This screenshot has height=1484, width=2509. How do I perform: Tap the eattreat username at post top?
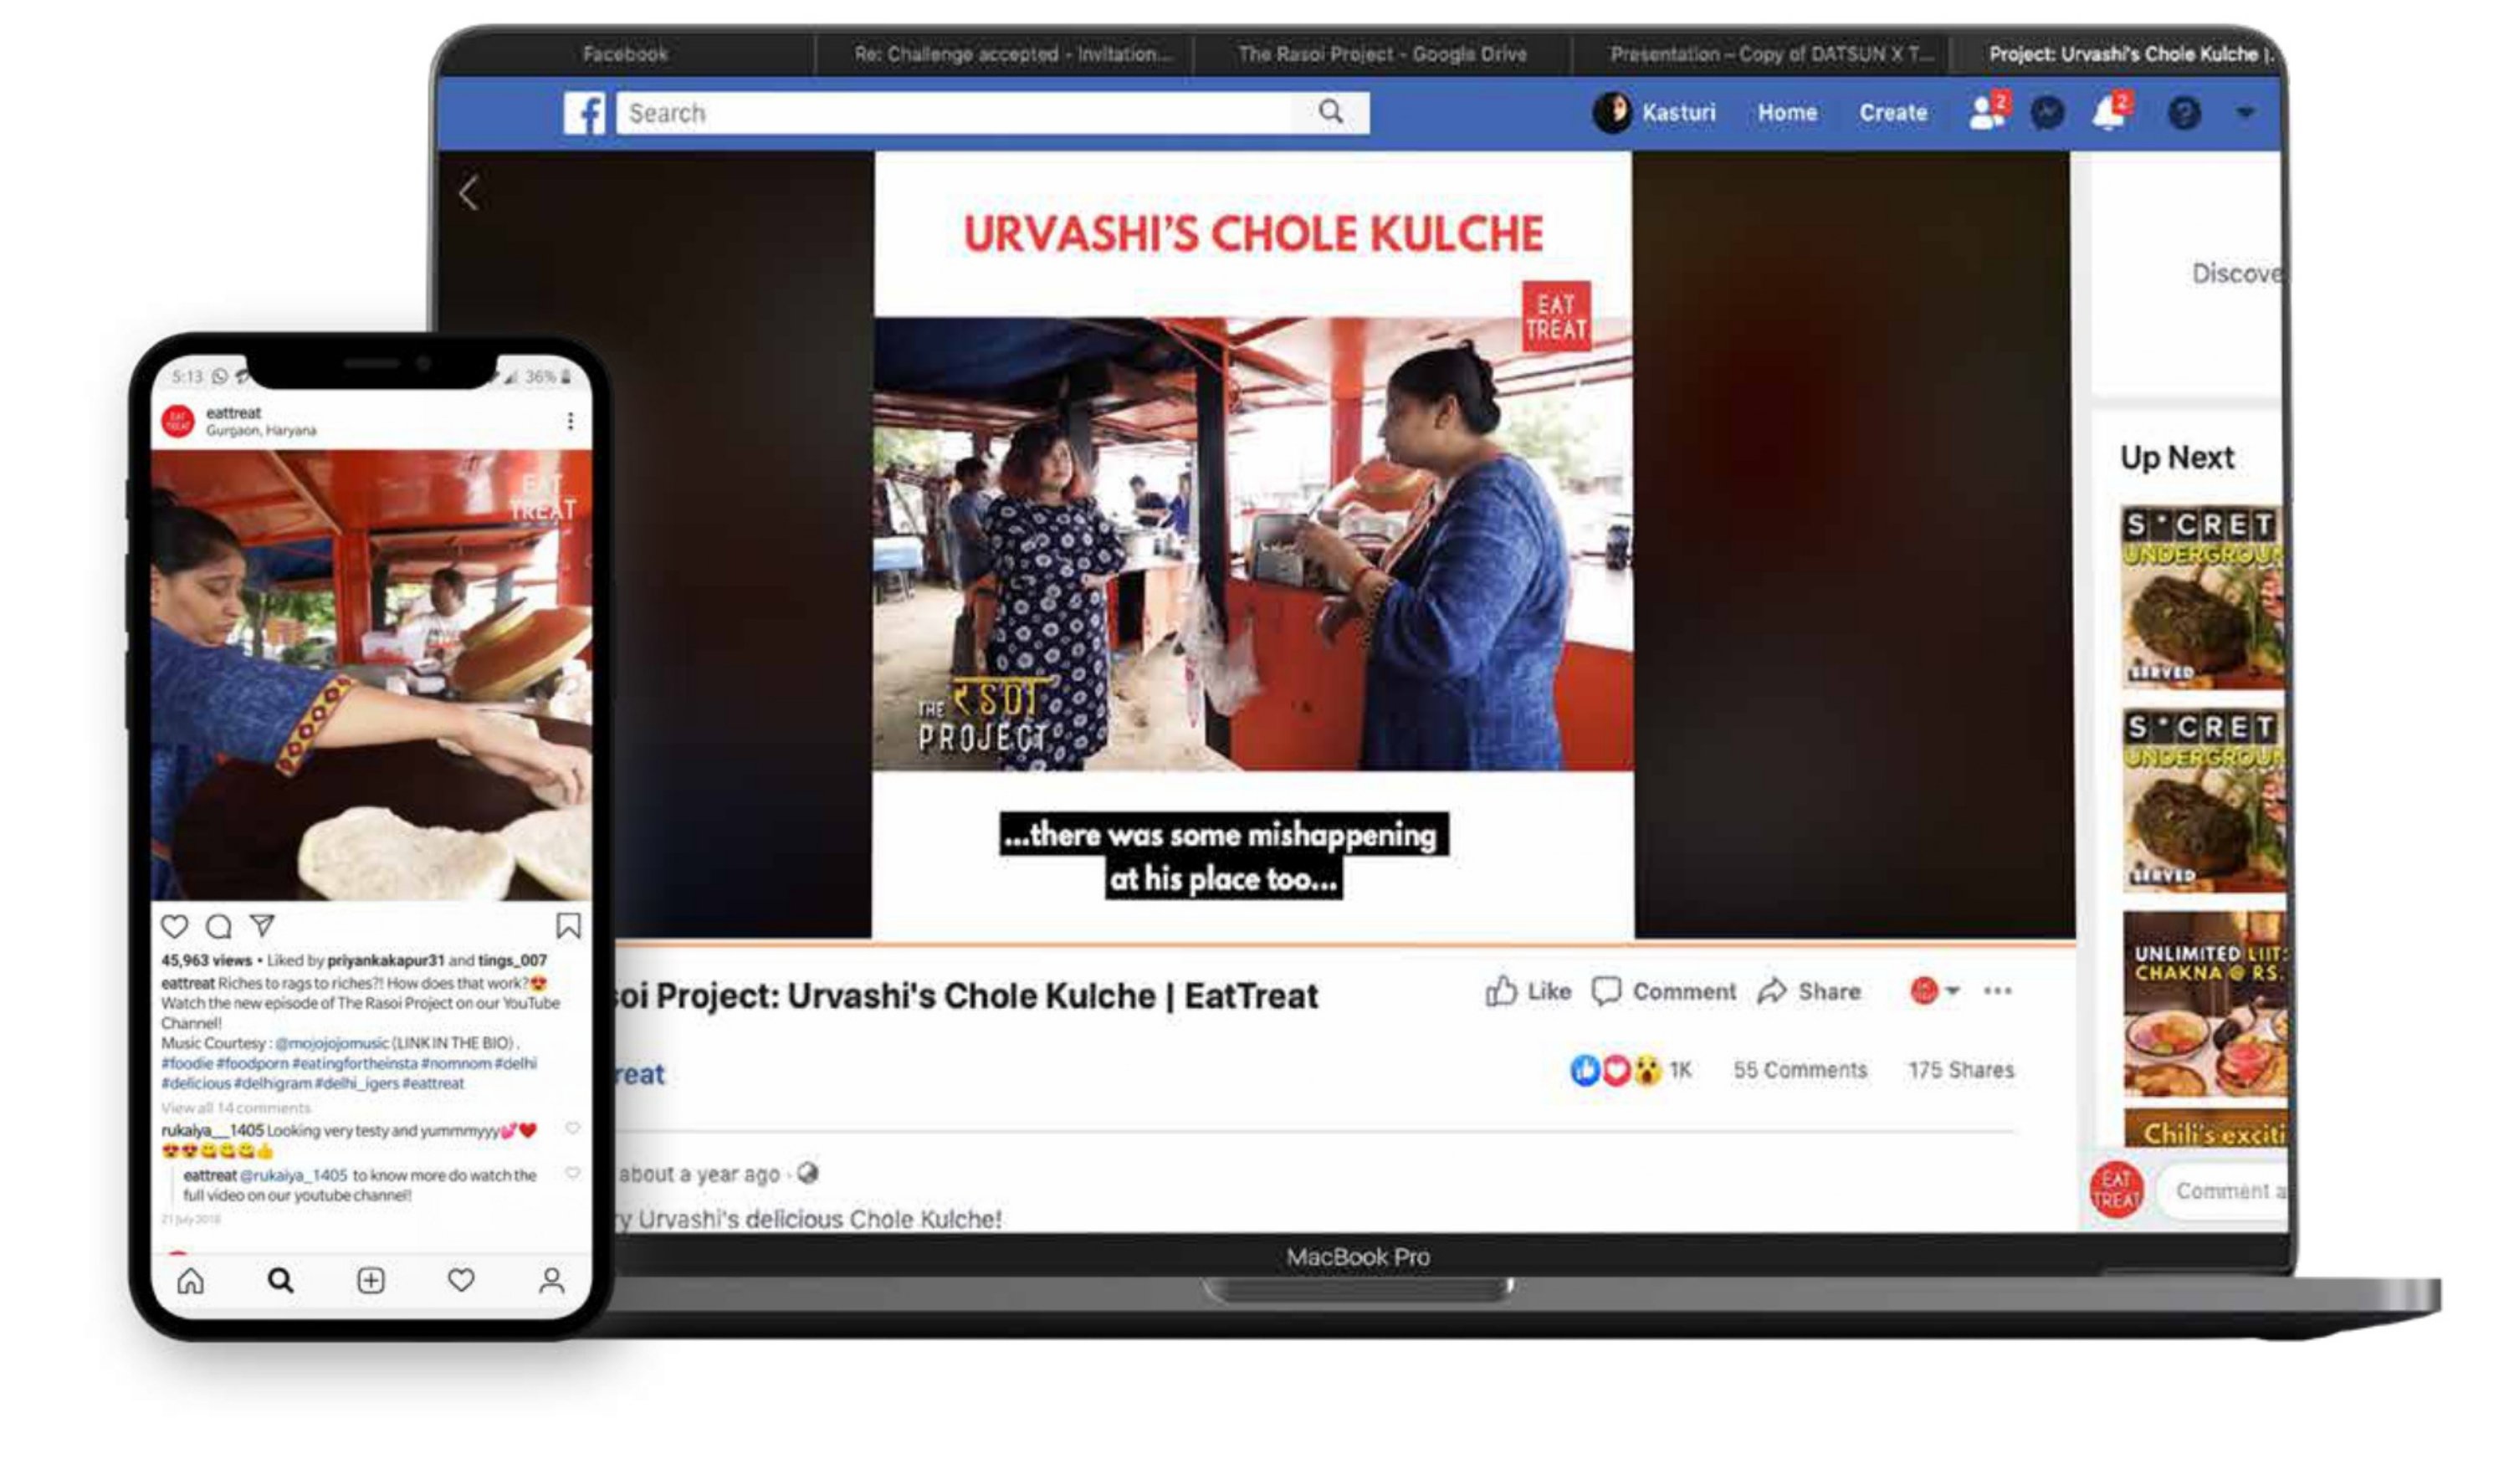coord(233,412)
